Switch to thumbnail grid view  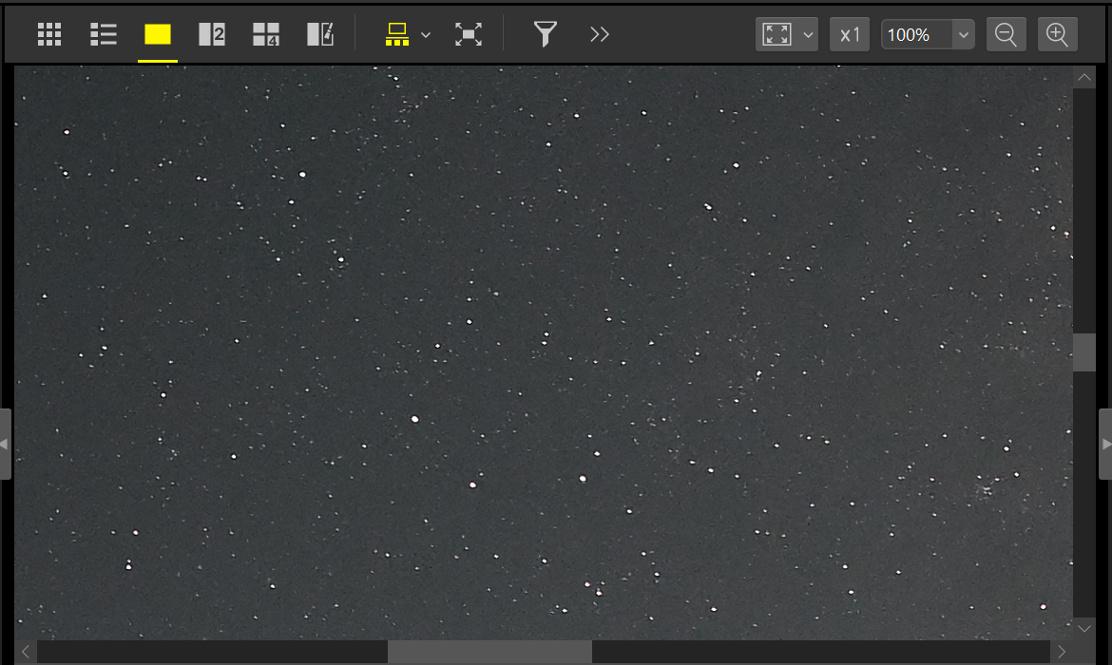pos(49,35)
